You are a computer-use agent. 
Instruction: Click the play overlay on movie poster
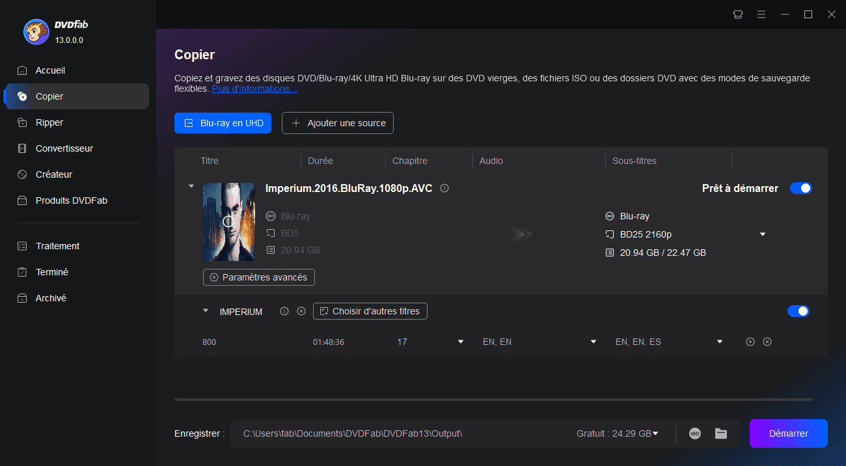(x=228, y=221)
